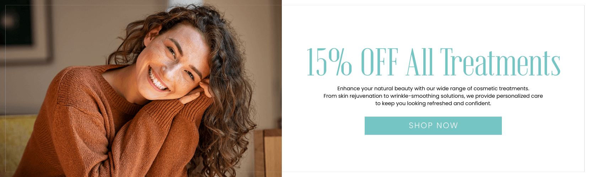Click the "to keep you looking refreshed" line
This screenshot has width=590, height=177.
pyautogui.click(x=433, y=103)
